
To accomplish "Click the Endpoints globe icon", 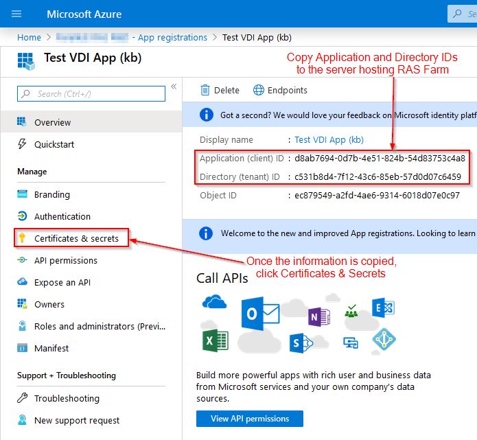I will [x=259, y=90].
